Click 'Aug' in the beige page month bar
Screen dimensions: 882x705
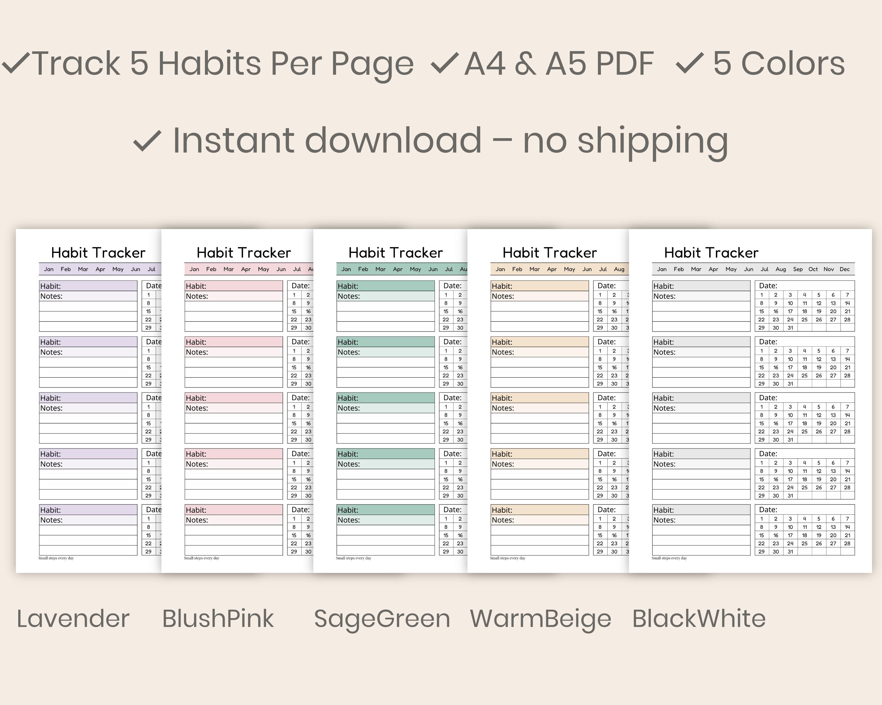(619, 269)
